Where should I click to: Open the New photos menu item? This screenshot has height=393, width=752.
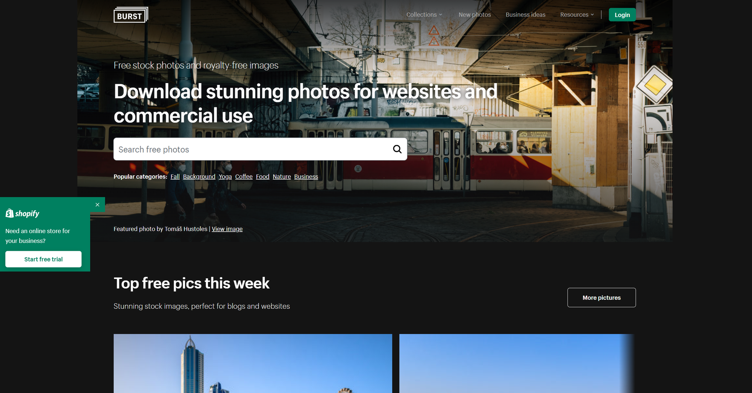tap(475, 15)
